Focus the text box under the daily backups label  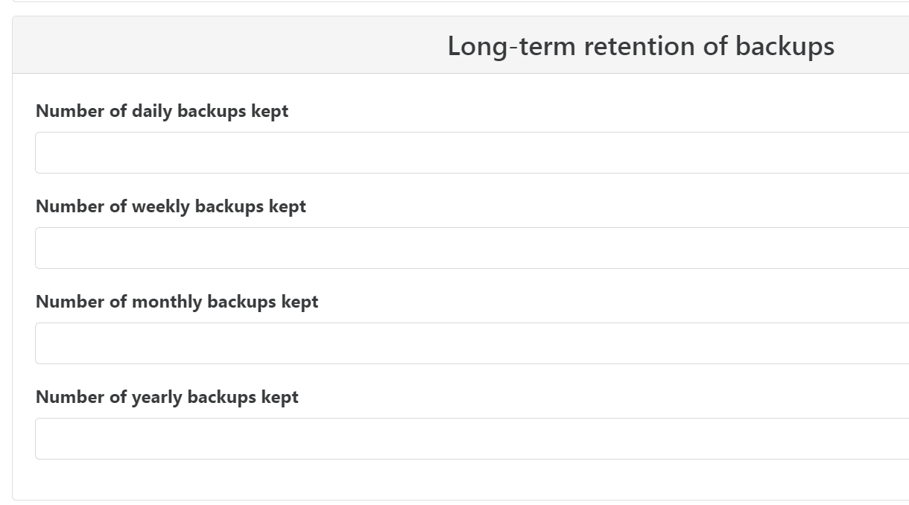click(471, 153)
